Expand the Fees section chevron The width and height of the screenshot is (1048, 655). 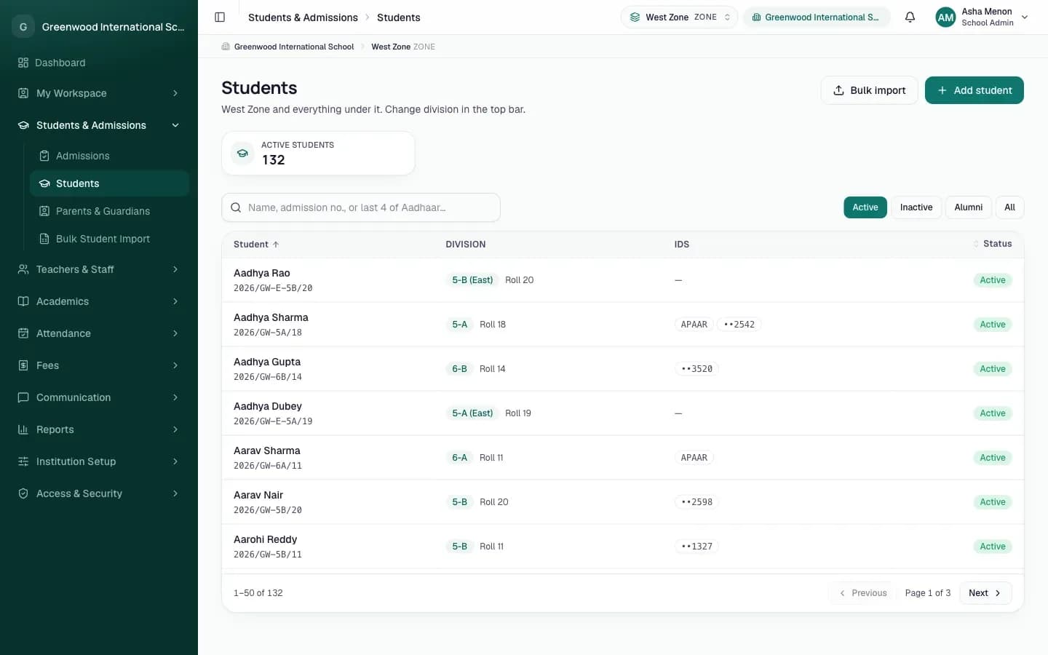tap(175, 365)
